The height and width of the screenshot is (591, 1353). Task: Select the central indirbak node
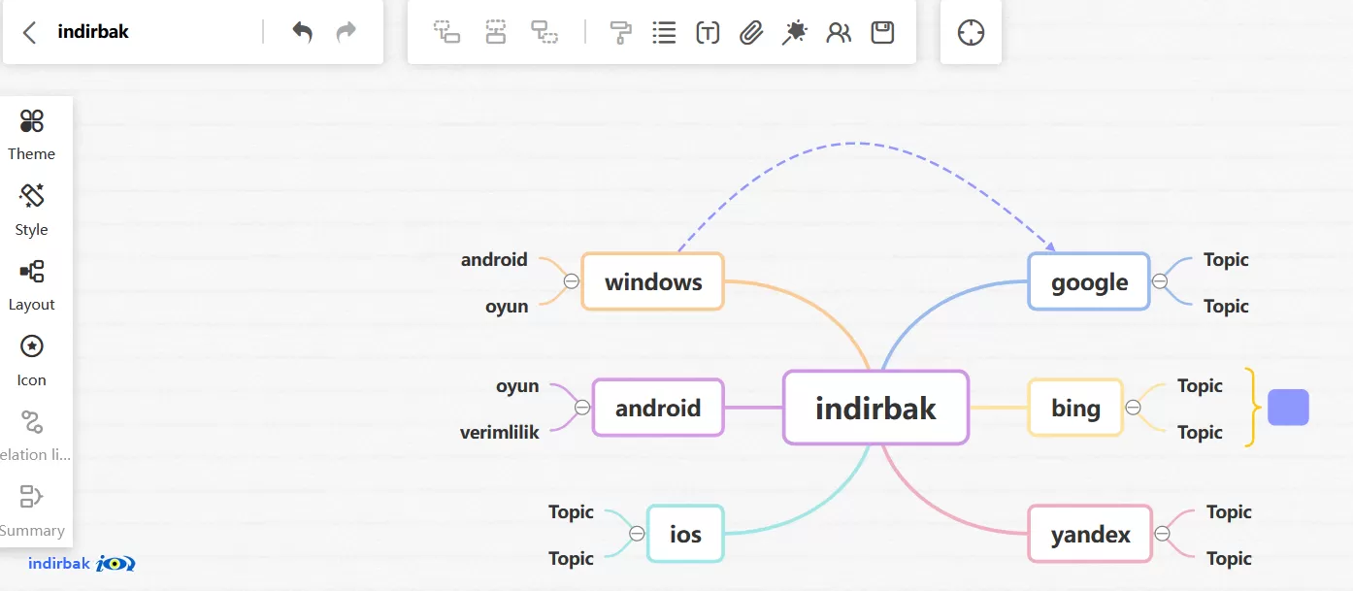pos(875,408)
